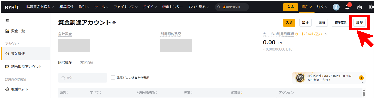Viewport: 375px width, 106px height.
Task: Click the vertical scrollbar up arrow
Action: tap(364, 90)
